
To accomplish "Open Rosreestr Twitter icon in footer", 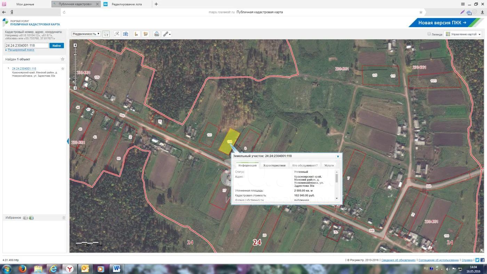I will pos(477,260).
